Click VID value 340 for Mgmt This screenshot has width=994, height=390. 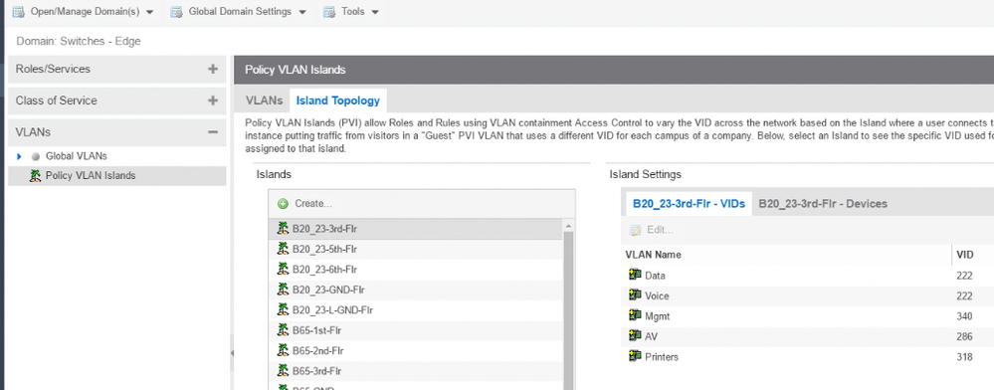[964, 316]
